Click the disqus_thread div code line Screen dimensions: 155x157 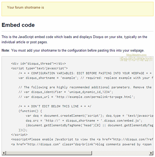pyautogui.click(x=38, y=64)
